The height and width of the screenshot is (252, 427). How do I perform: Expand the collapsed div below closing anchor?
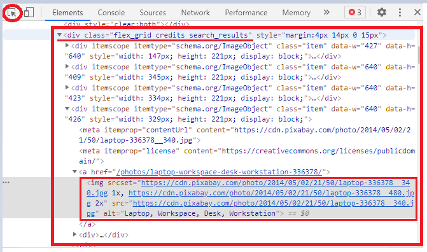coord(74,234)
